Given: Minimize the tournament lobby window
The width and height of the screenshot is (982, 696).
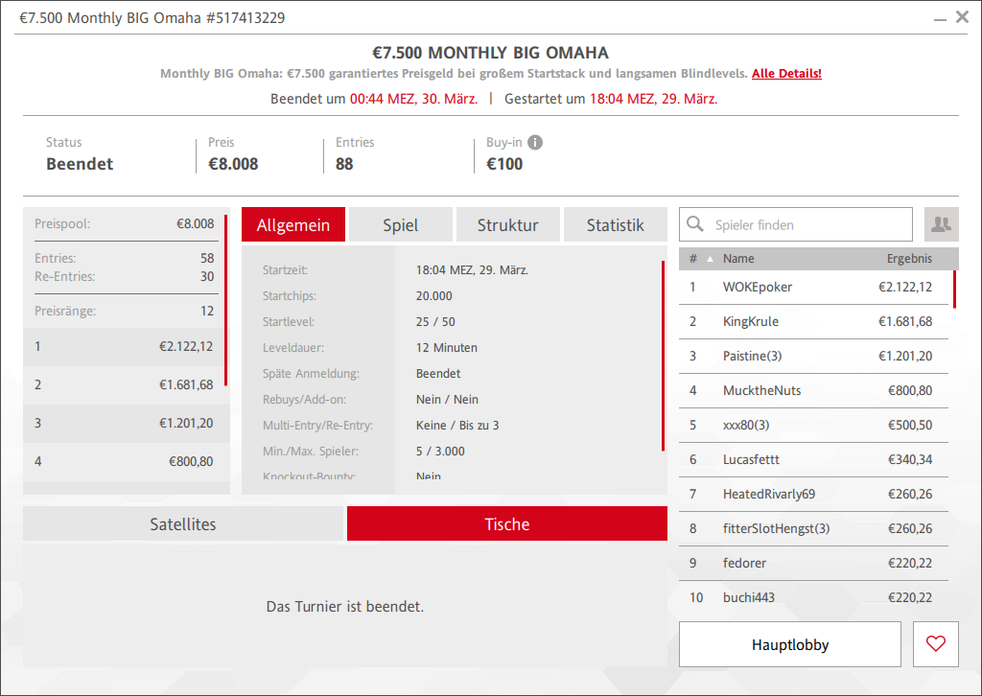Looking at the screenshot, I should 938,18.
